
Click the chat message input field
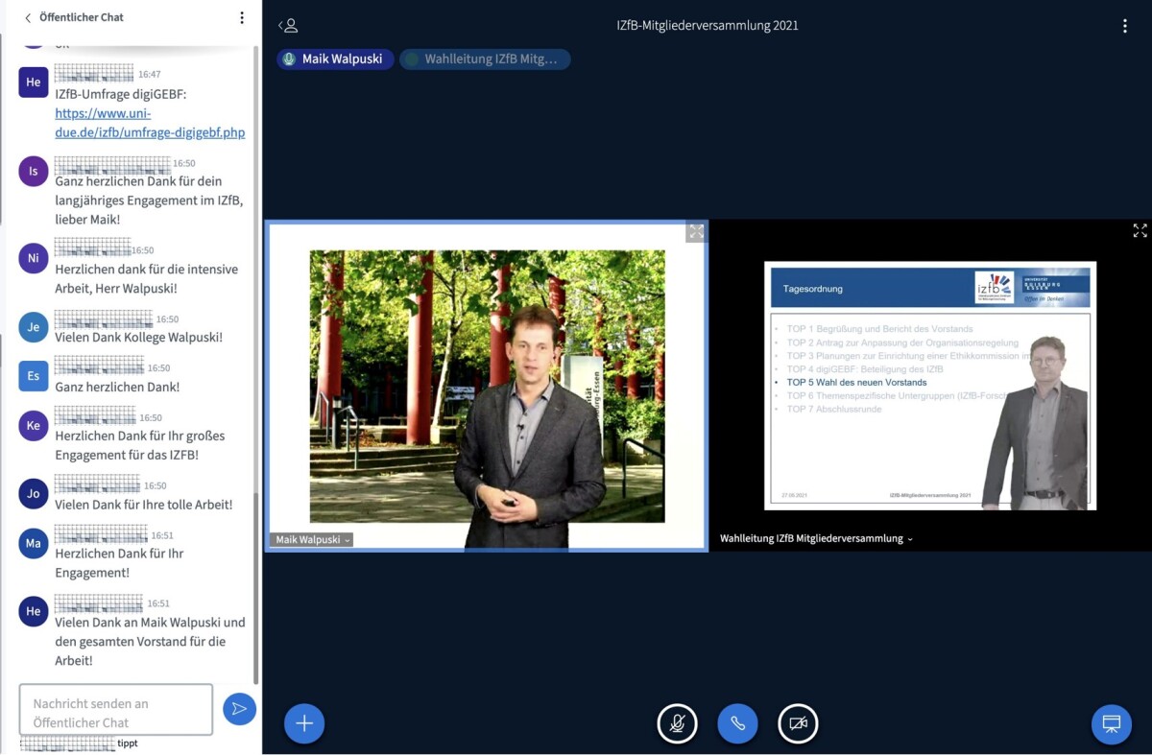(x=116, y=710)
